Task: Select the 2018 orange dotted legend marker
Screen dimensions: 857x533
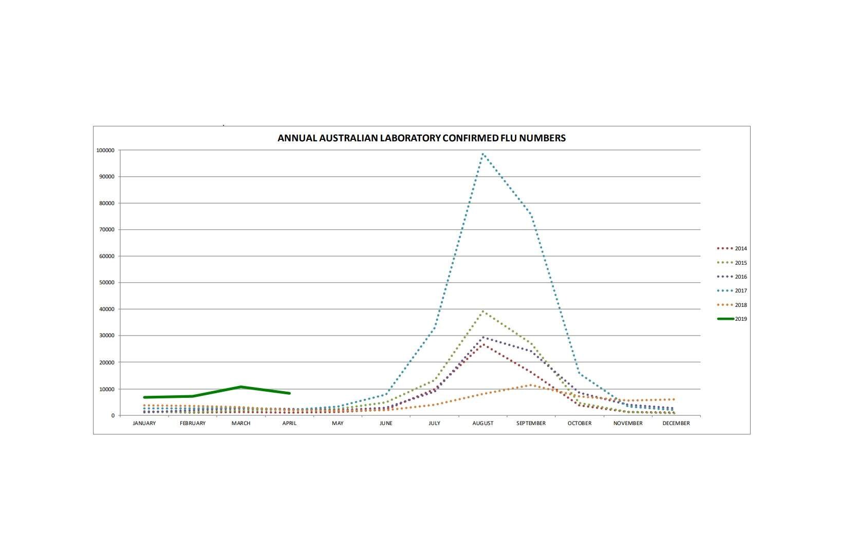Action: tap(724, 304)
